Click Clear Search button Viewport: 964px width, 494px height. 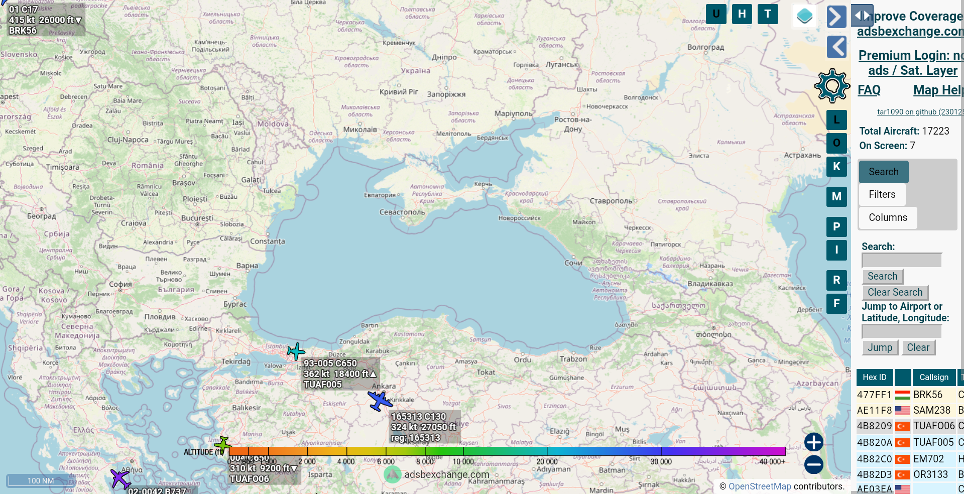pyautogui.click(x=895, y=293)
